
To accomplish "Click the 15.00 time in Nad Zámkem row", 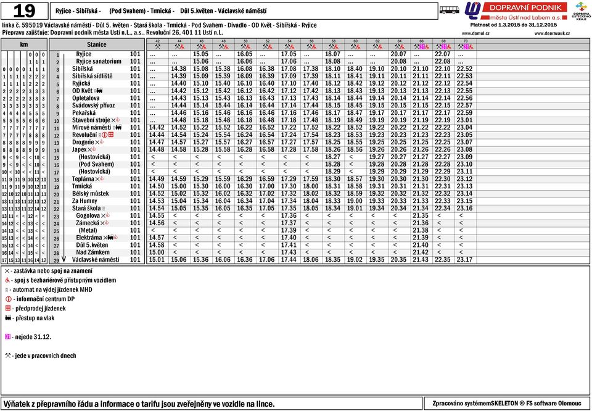I will pyautogui.click(x=157, y=252).
